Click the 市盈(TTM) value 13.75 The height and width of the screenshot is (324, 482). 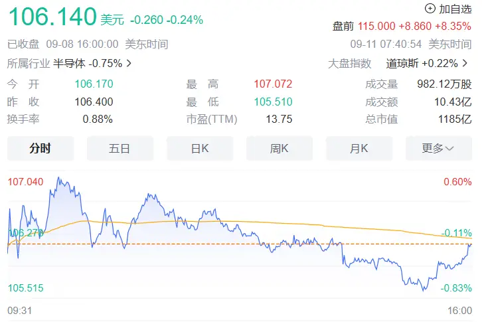coord(279,120)
